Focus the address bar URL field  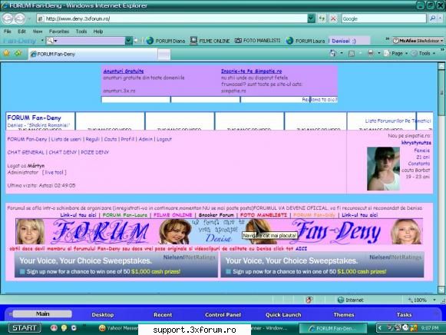[172, 18]
